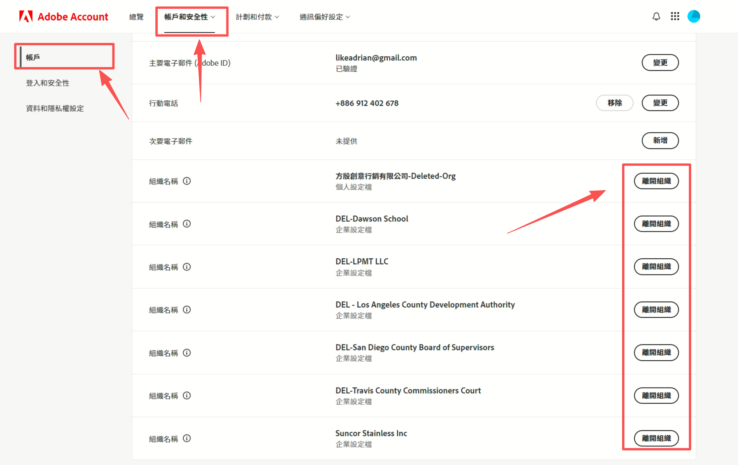Open the profile avatar menu

(x=693, y=16)
